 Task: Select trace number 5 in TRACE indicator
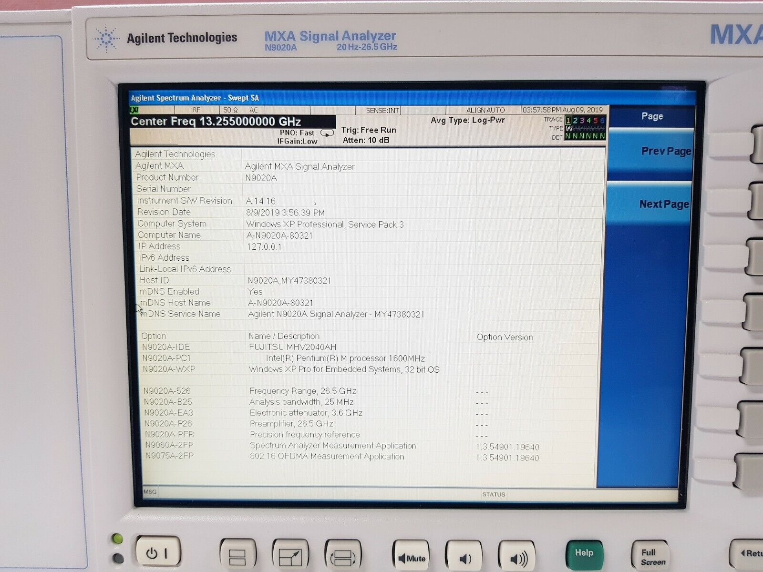pyautogui.click(x=595, y=120)
